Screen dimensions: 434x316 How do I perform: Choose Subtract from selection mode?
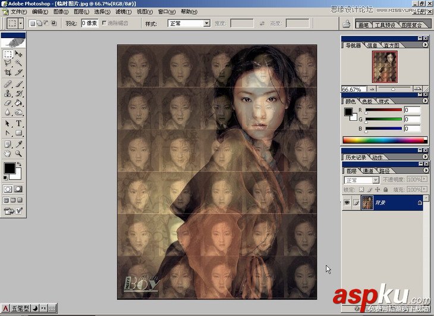(x=46, y=23)
